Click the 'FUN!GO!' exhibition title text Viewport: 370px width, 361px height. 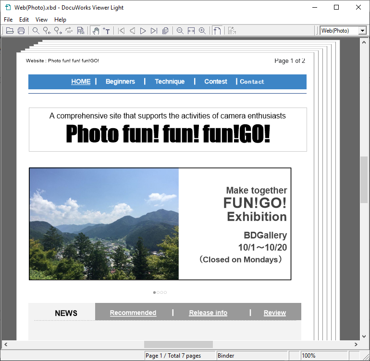click(255, 203)
